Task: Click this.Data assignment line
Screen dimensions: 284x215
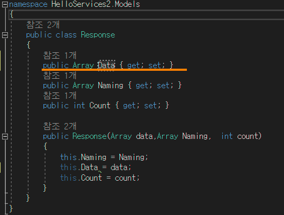Action: [x=96, y=167]
